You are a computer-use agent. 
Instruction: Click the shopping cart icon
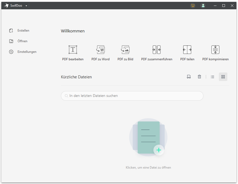pyautogui.click(x=193, y=6)
